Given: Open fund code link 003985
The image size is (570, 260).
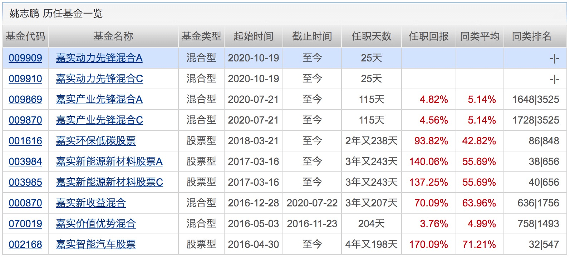Looking at the screenshot, I should tap(25, 182).
